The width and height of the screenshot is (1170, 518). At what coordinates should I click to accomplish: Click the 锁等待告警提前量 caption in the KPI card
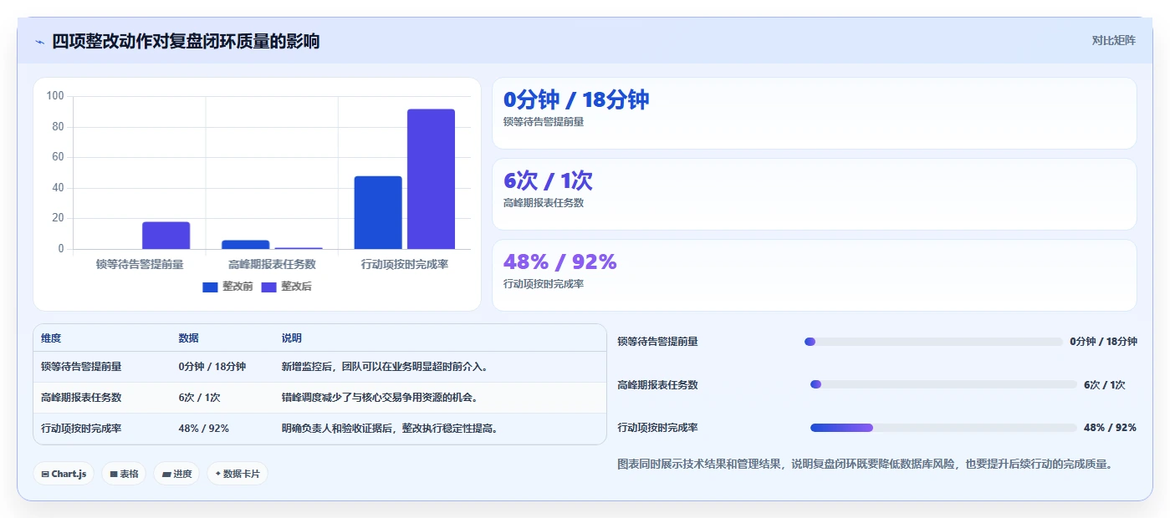[544, 122]
